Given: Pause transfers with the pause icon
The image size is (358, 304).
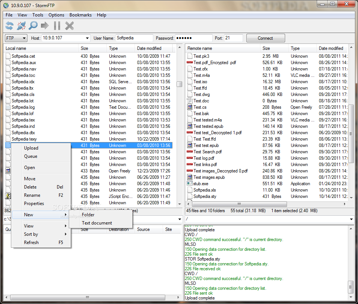Looking at the screenshot, I should click(57, 25).
